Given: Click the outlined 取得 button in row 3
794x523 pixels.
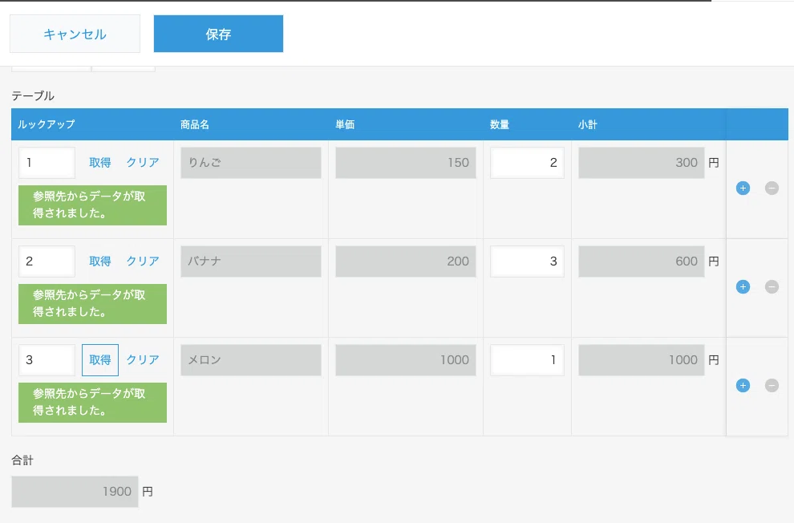Looking at the screenshot, I should click(x=99, y=360).
